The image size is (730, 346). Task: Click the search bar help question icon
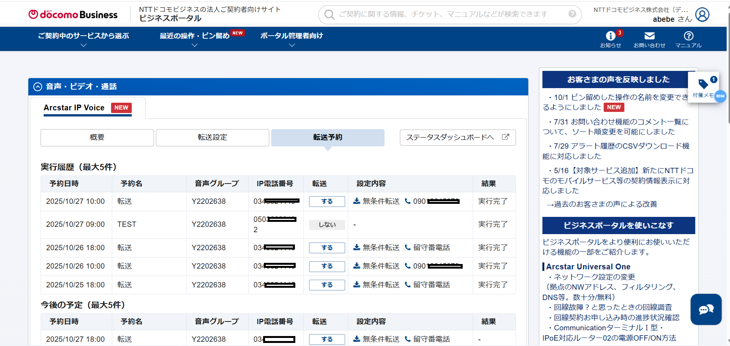tap(572, 14)
